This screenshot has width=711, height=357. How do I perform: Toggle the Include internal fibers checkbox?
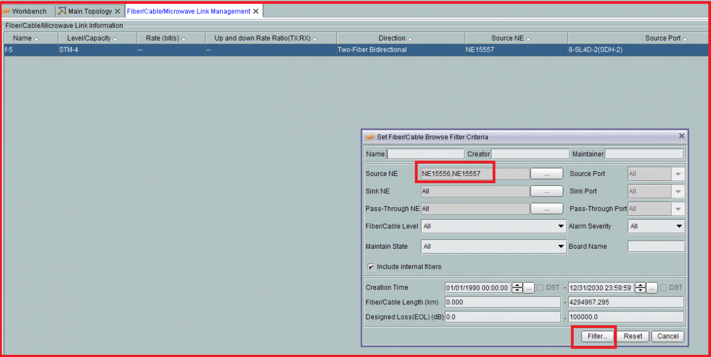(x=371, y=267)
